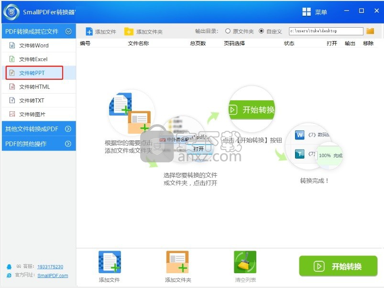The image size is (384, 288).
Task: Click the 添加文件夹 yellow folder icon at top
Action: point(129,32)
